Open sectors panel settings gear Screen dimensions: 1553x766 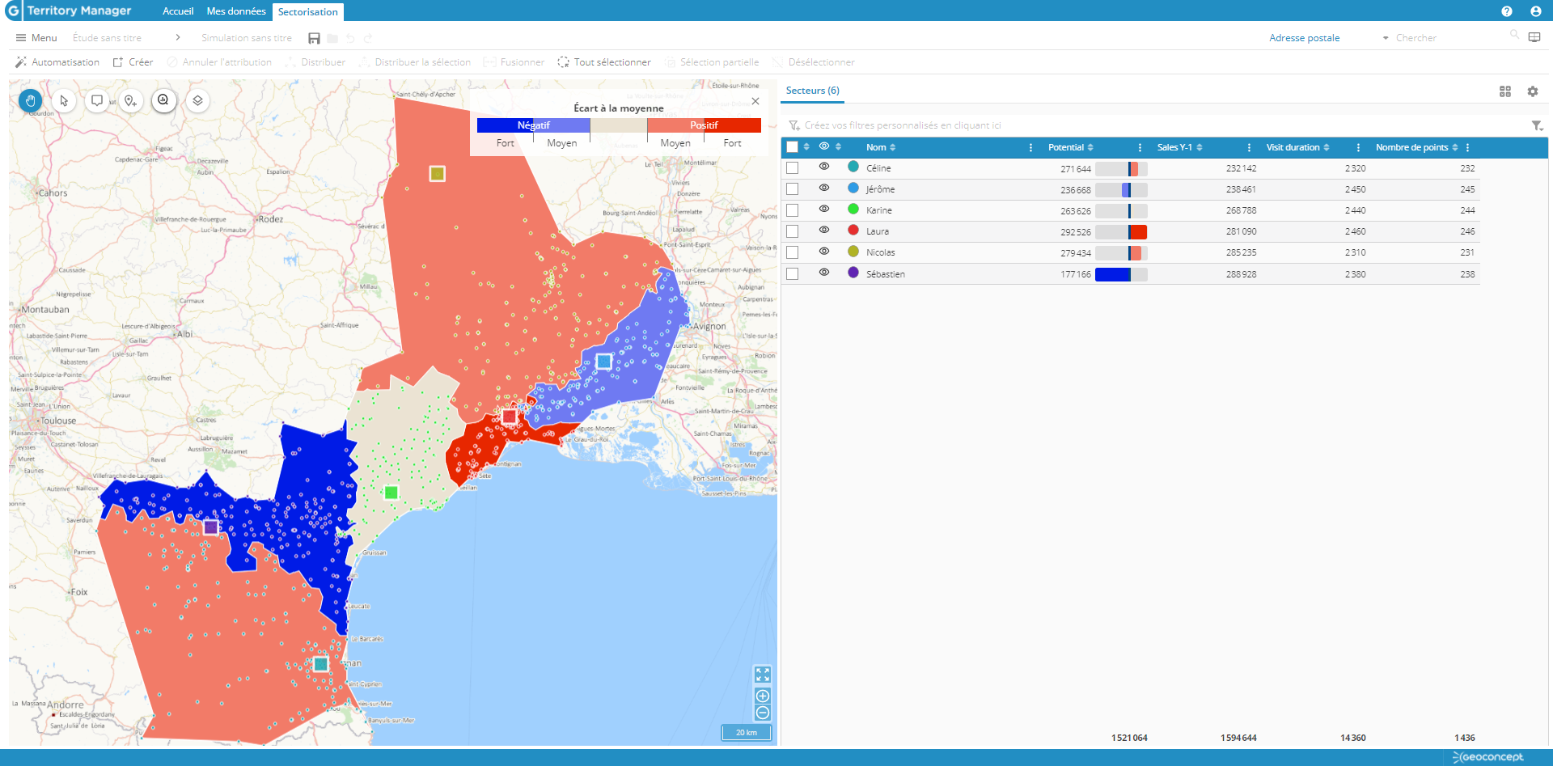pos(1532,91)
